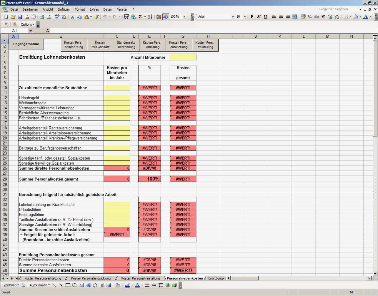Screen dimensions: 378x296
Task: Toggle italic formatting (K)
Action: coord(259,17)
